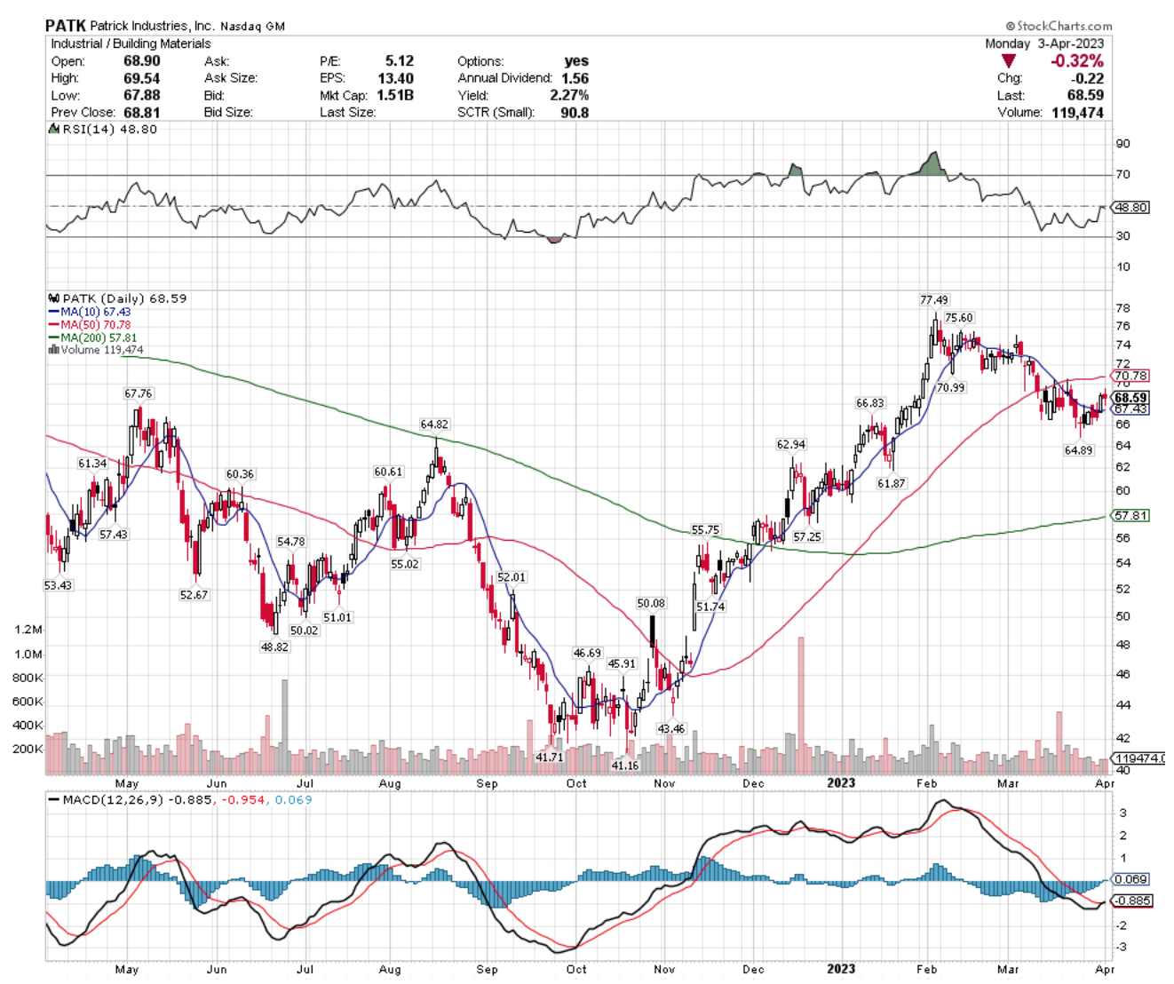Viewport: 1174px width, 984px height.
Task: Open the StockCharts.com attribution link
Action: tap(1059, 27)
